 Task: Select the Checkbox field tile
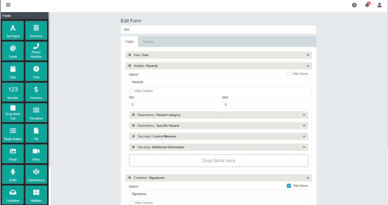point(36,113)
